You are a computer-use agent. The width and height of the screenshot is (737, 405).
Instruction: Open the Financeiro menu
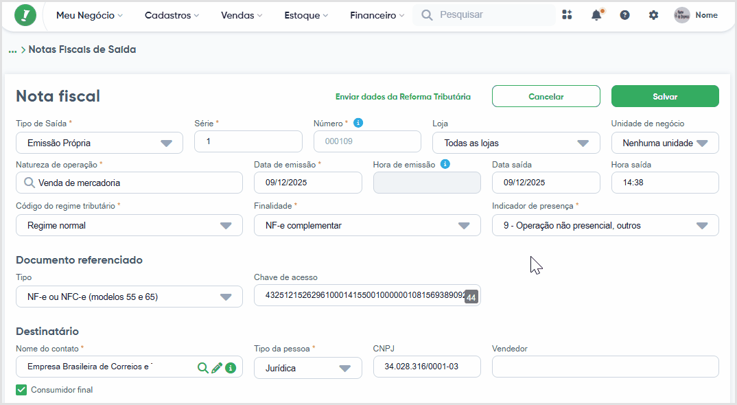pyautogui.click(x=377, y=15)
